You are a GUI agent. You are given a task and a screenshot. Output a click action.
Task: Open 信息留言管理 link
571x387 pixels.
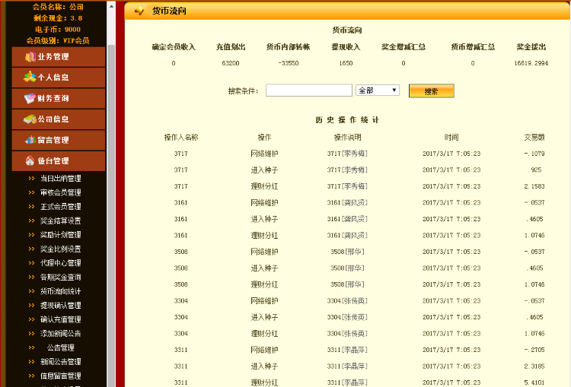(x=60, y=376)
